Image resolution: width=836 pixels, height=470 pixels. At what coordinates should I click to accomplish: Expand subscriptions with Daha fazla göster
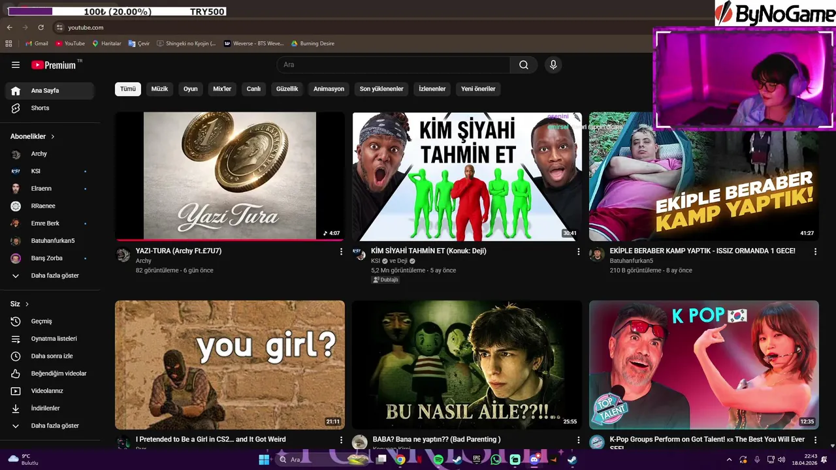(50, 275)
